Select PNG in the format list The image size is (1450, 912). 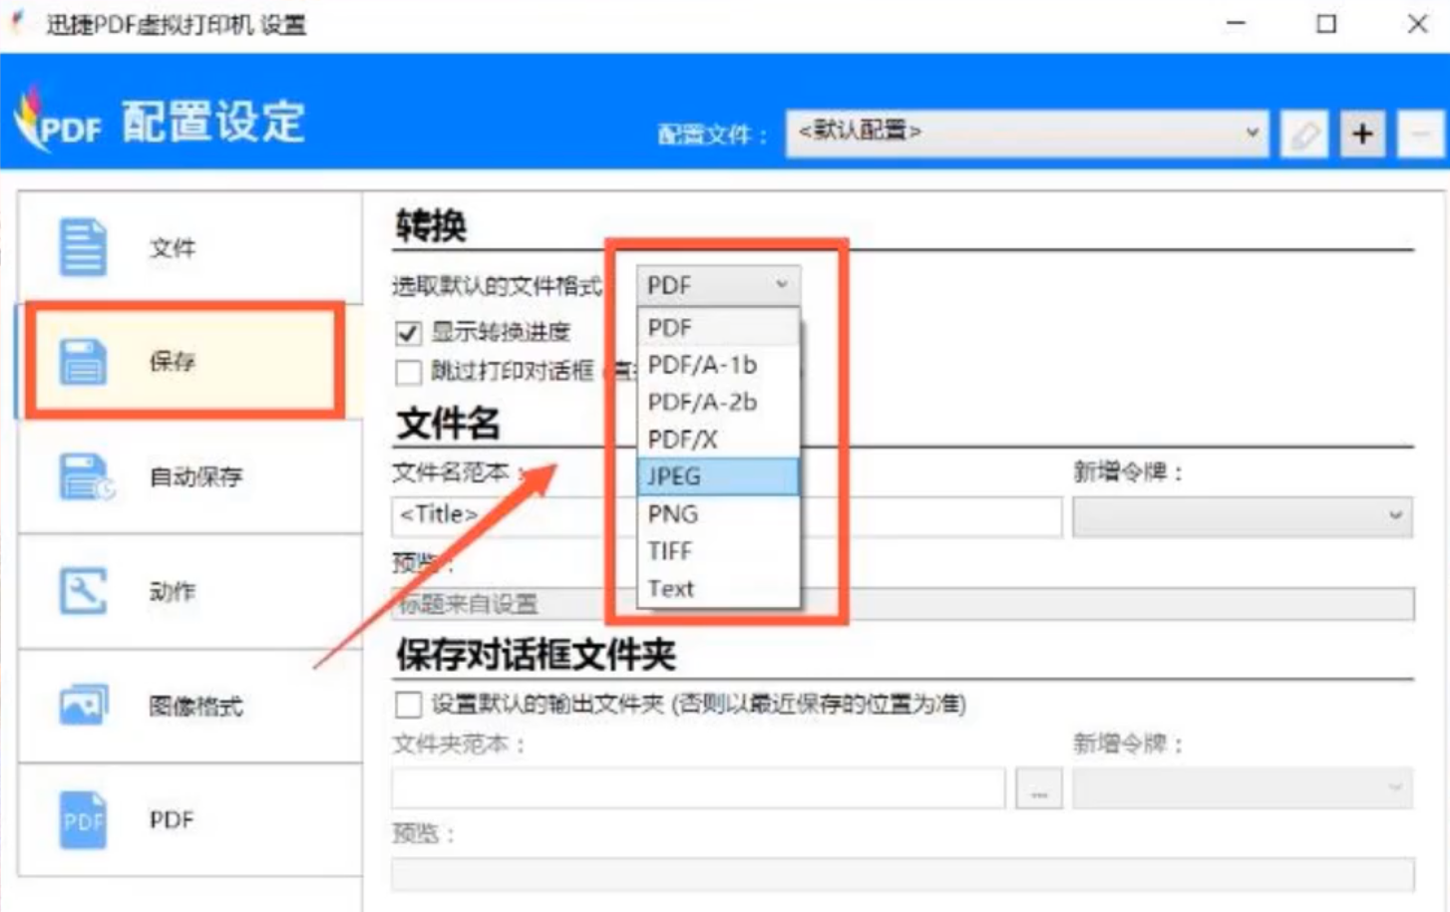click(718, 514)
